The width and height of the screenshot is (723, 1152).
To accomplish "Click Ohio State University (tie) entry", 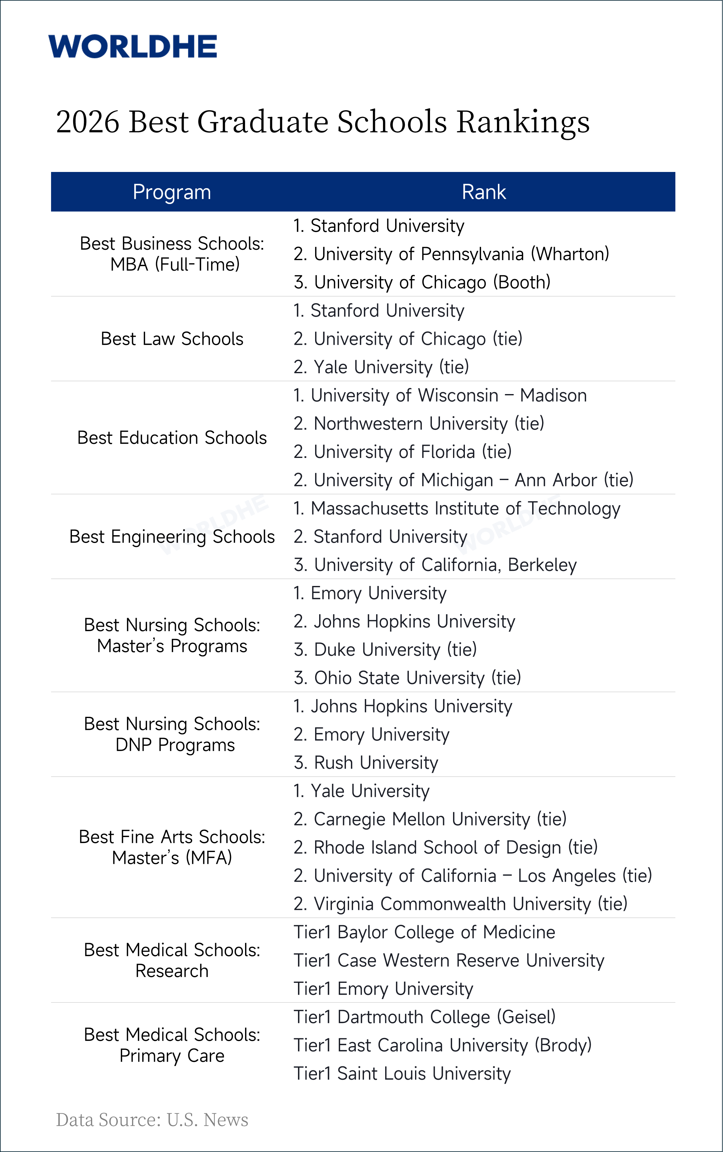I will click(407, 678).
